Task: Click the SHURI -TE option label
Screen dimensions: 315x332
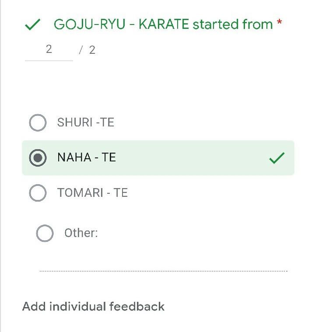Action: click(85, 122)
